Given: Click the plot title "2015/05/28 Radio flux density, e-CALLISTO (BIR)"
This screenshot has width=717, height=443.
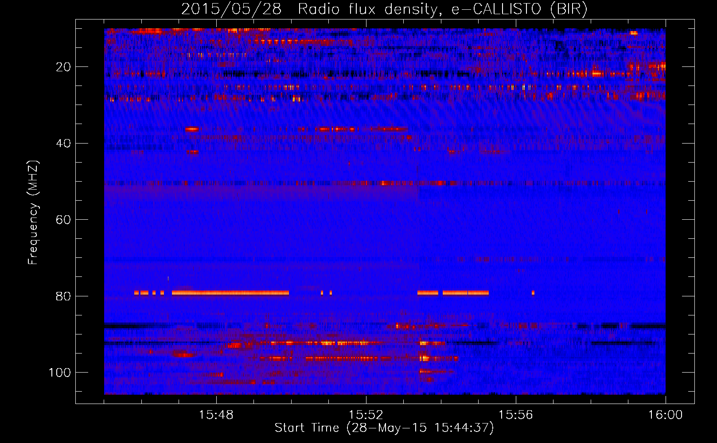Looking at the screenshot, I should (384, 9).
